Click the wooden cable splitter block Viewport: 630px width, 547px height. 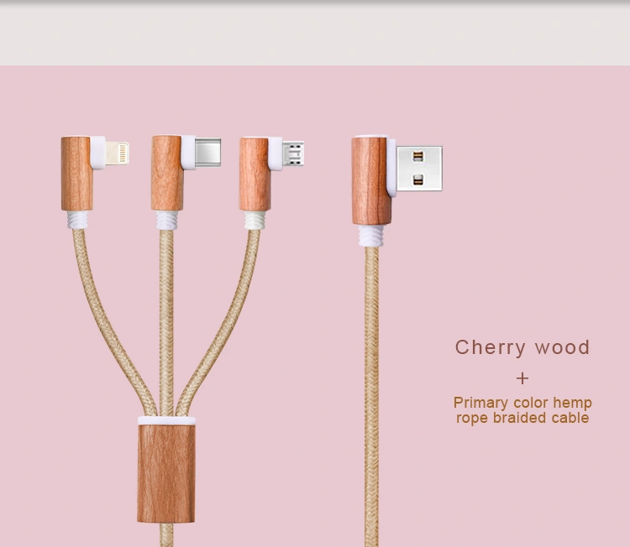coord(166,473)
